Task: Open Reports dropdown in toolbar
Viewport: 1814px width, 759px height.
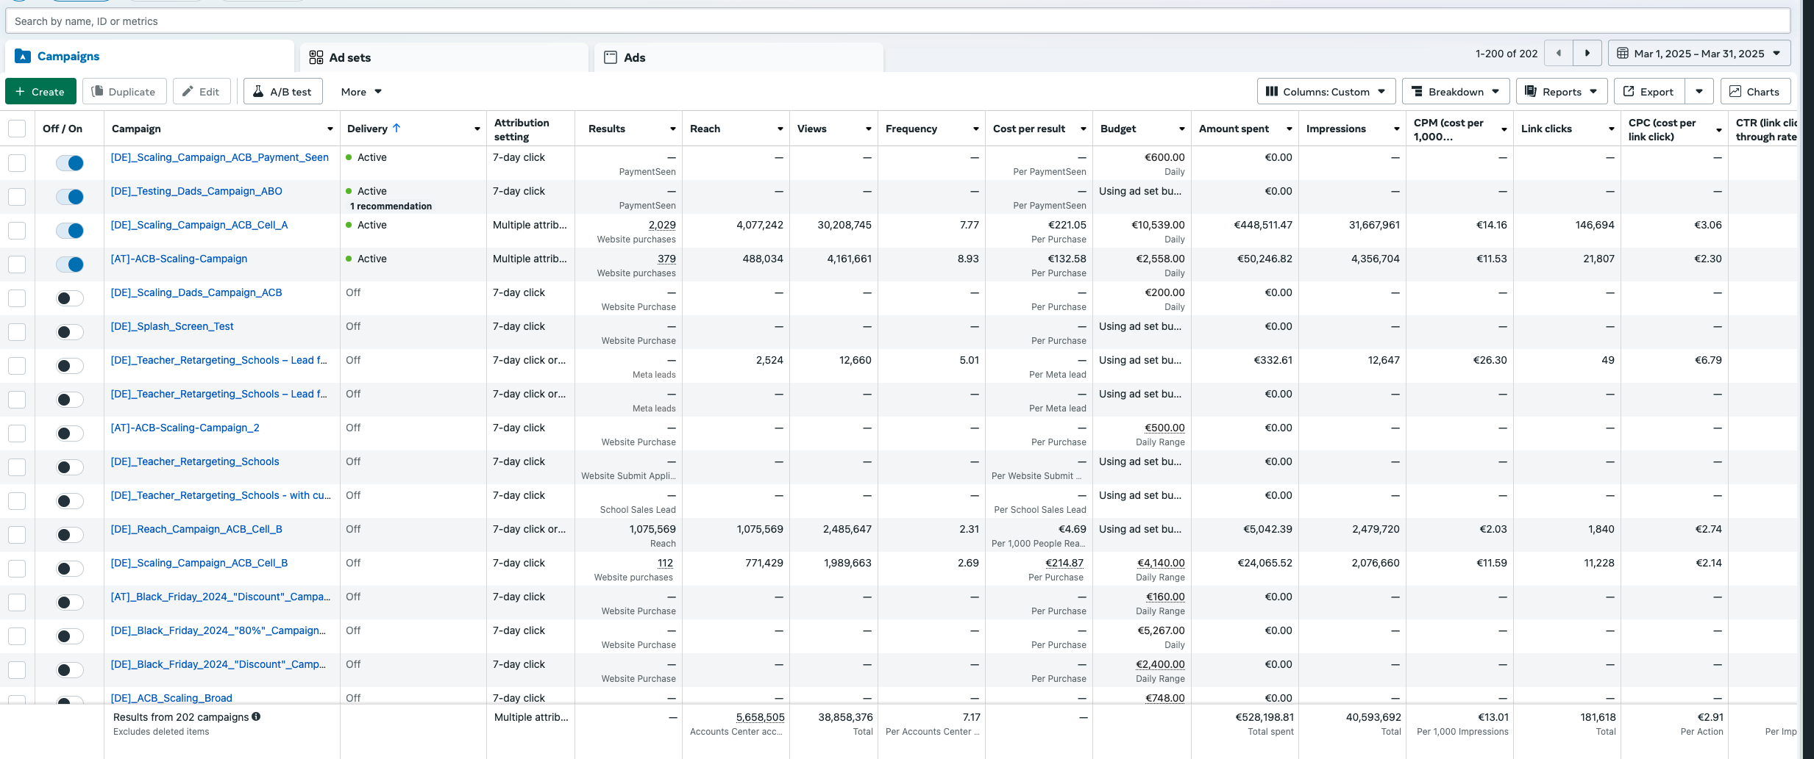Action: coord(1561,92)
